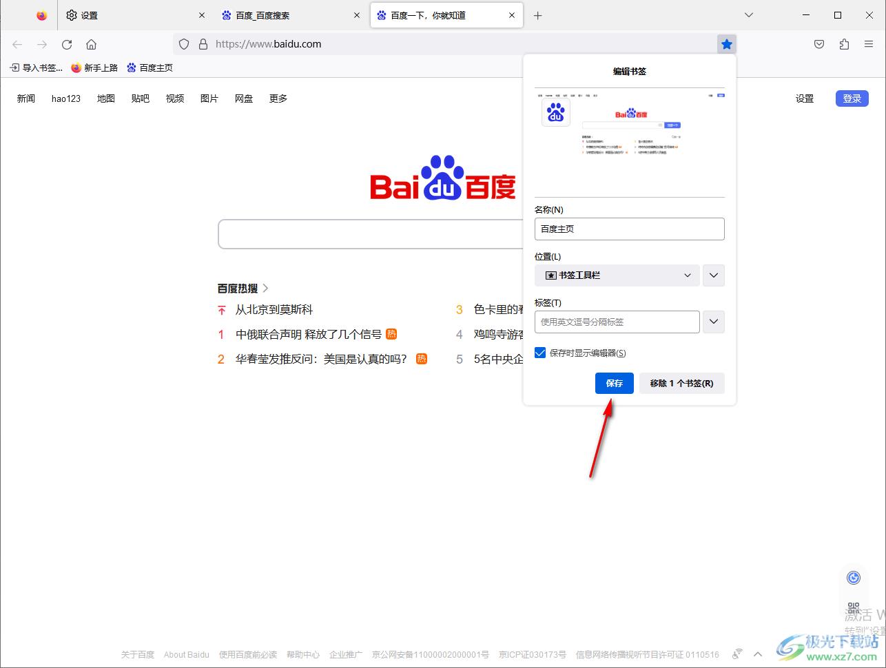Open the list all tabs dropdown
This screenshot has width=886, height=668.
[749, 15]
